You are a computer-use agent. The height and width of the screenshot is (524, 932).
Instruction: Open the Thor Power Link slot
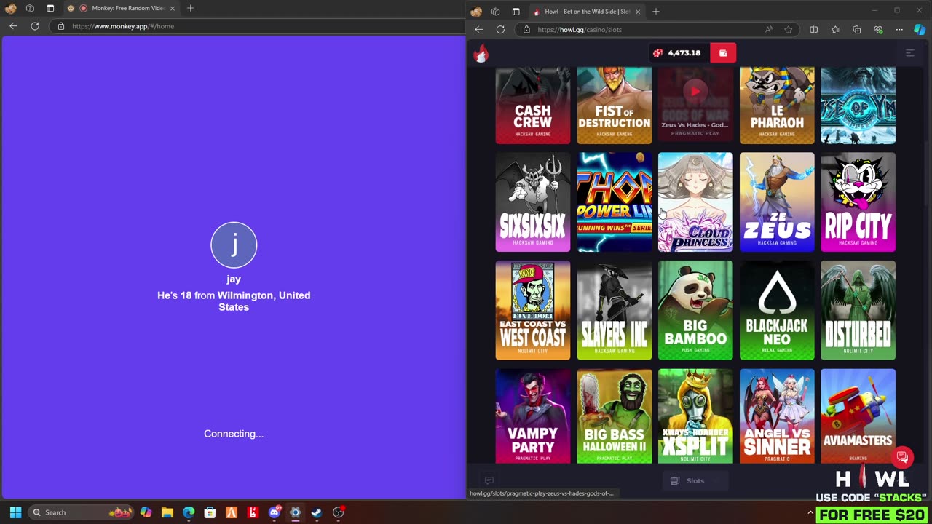coord(615,202)
